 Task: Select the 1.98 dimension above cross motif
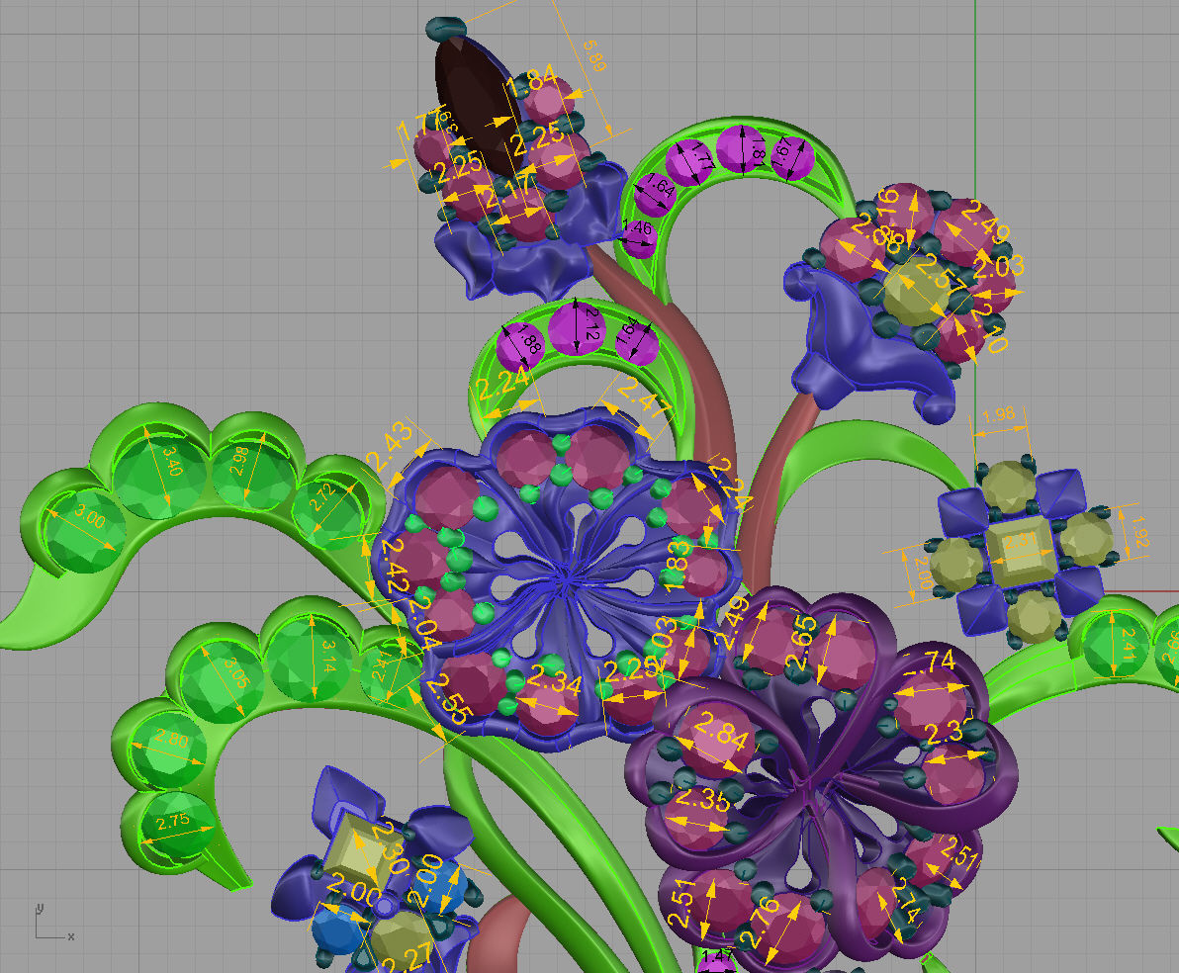point(999,414)
